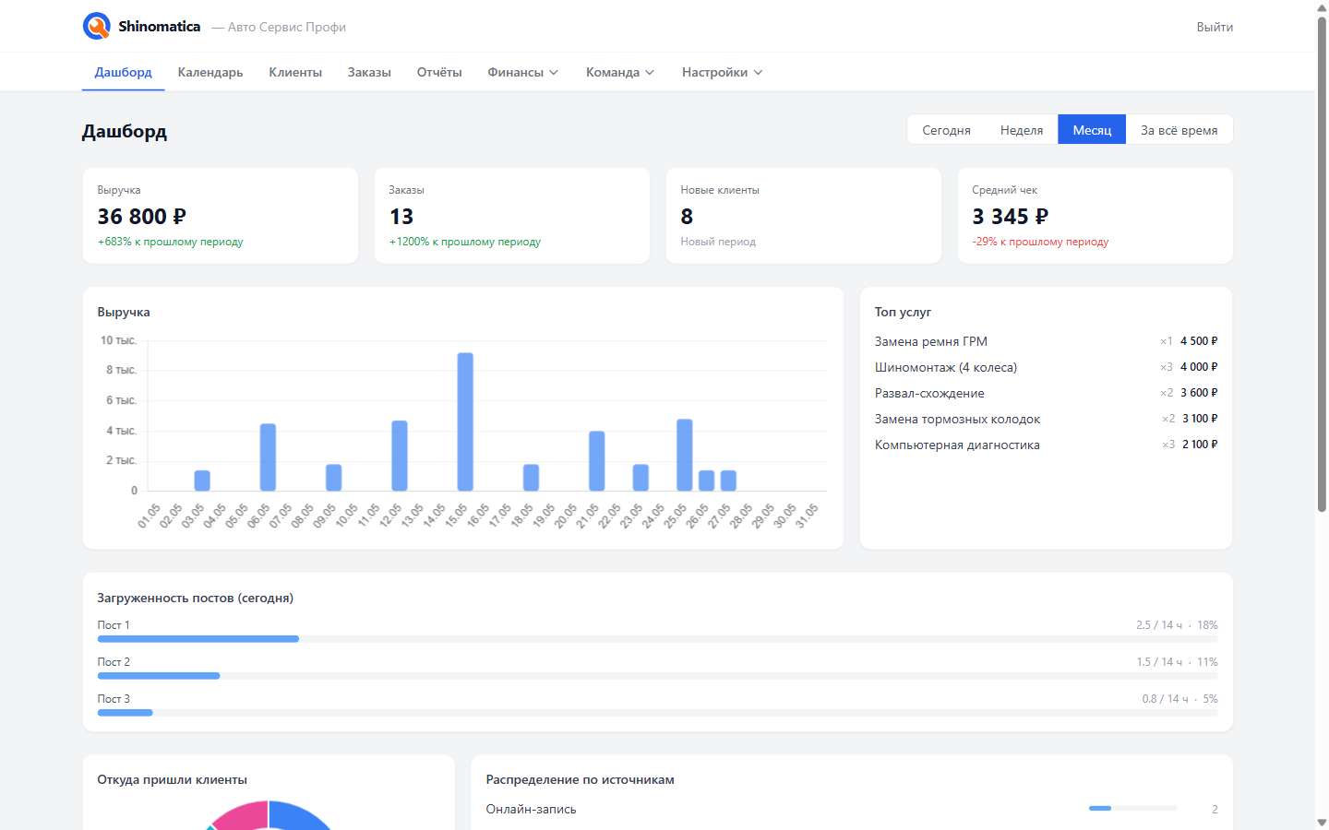1329x830 pixels.
Task: Click the "Новый период" caption
Action: 718,242
